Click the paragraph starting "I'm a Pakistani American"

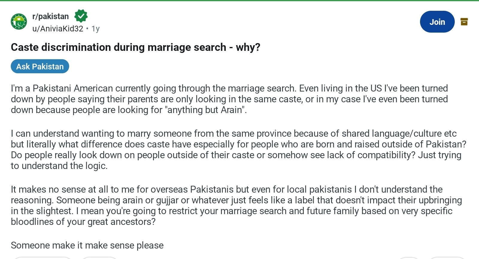pyautogui.click(x=230, y=99)
